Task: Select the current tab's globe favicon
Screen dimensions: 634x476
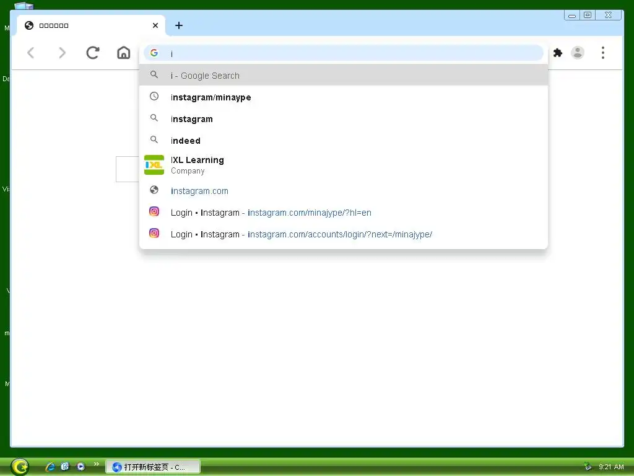Action: (29, 25)
